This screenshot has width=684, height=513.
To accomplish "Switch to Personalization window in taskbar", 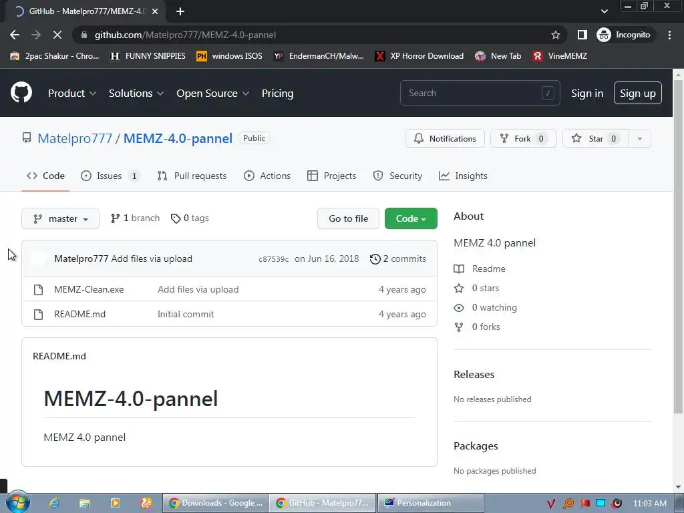I will point(431,503).
